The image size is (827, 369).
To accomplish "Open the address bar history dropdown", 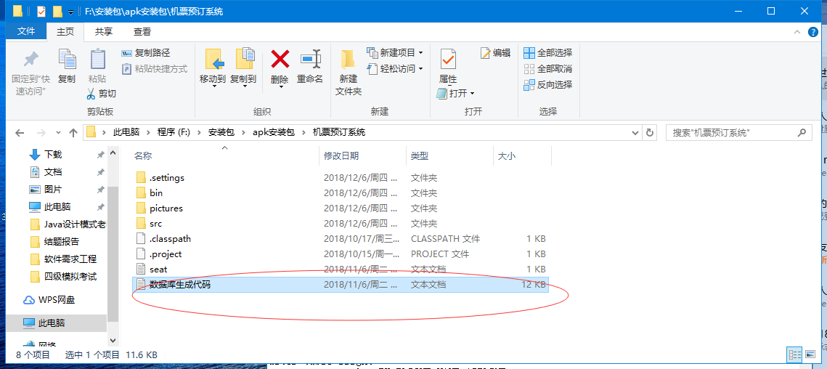I will point(637,132).
